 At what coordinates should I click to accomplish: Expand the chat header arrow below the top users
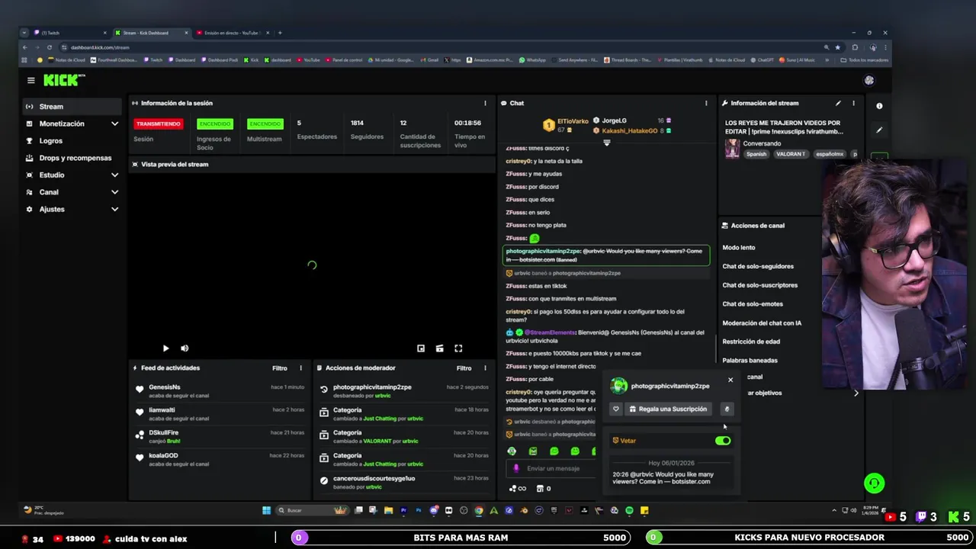pyautogui.click(x=607, y=143)
